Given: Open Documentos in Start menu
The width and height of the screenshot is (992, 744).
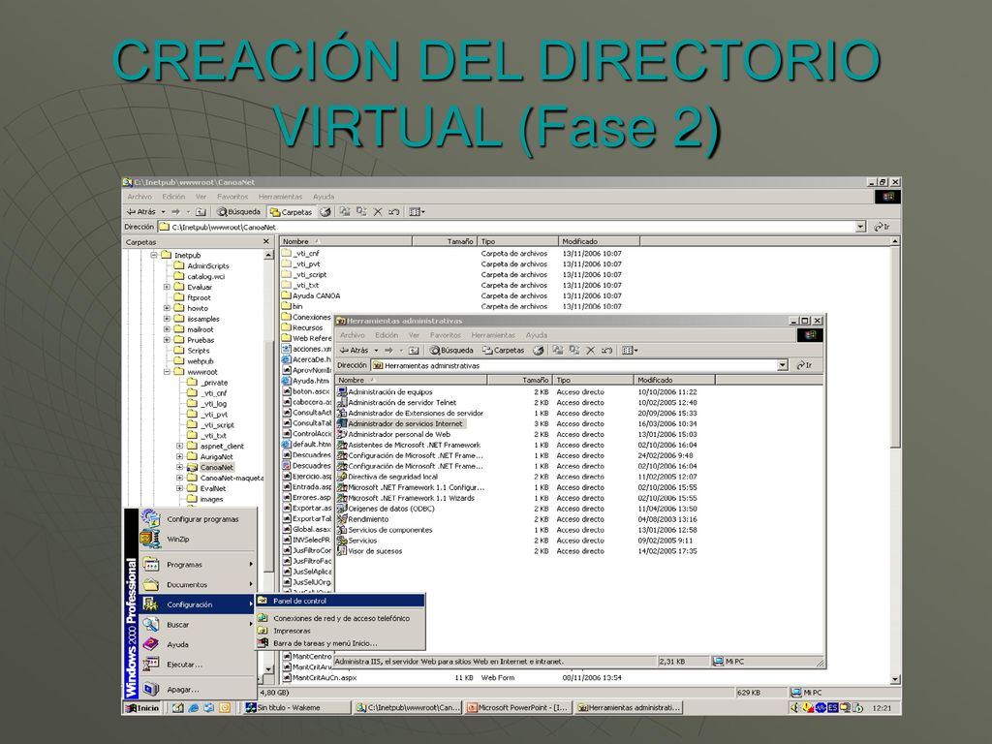Looking at the screenshot, I should [198, 584].
